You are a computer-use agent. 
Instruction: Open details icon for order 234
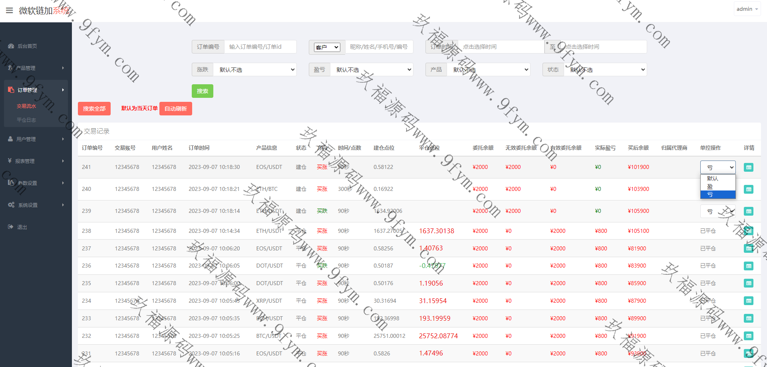point(748,301)
